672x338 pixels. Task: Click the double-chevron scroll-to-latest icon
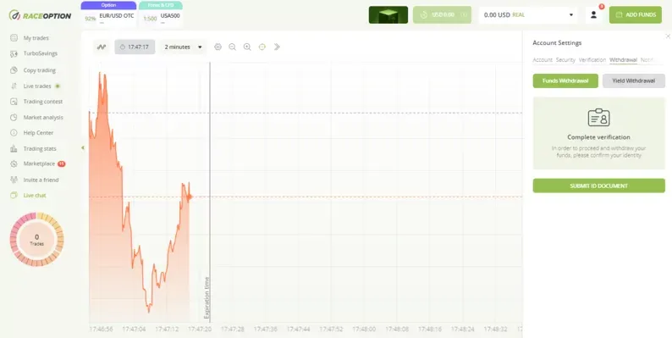(277, 47)
